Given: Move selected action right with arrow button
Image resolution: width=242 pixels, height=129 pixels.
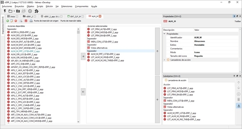Looking at the screenshot, I should tap(83, 56).
